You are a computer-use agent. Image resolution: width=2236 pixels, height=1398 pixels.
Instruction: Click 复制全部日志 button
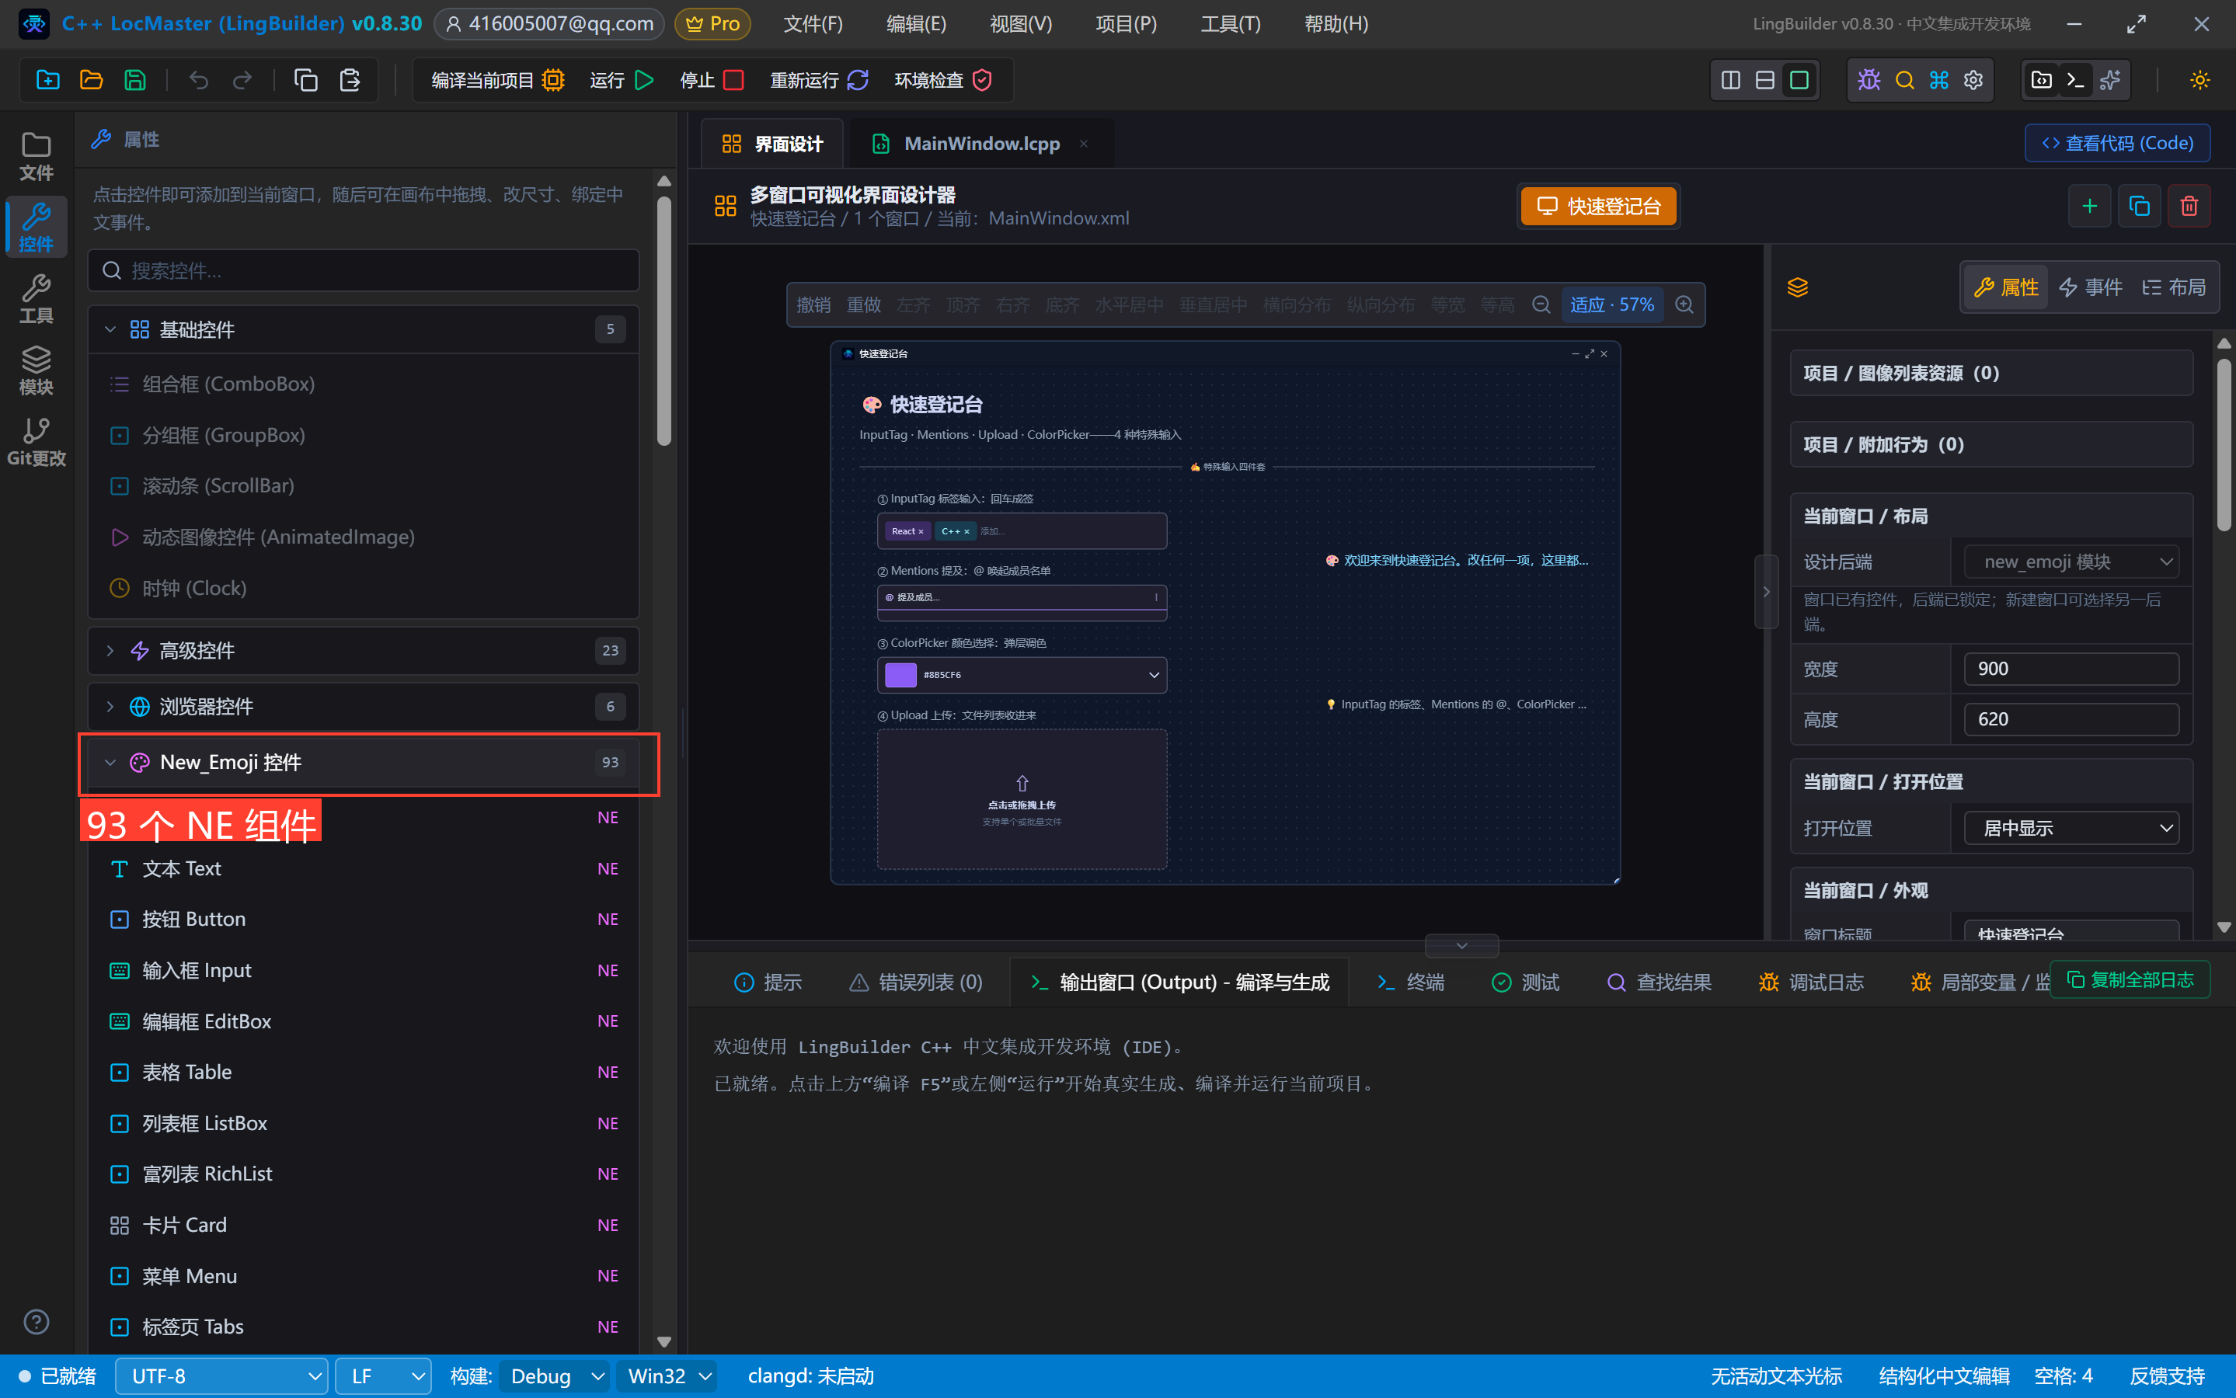point(2129,980)
